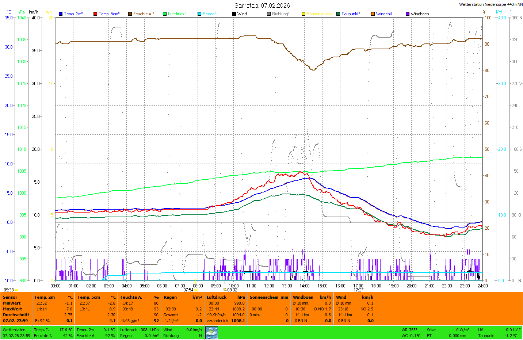This screenshot has width=523, height=340.
Task: Click the Taupunkt legend label
Action: [351, 14]
